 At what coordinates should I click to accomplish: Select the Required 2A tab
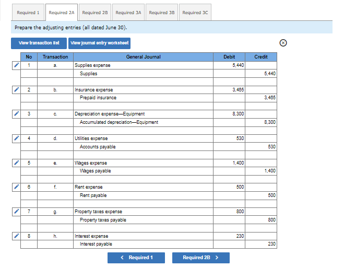point(62,13)
